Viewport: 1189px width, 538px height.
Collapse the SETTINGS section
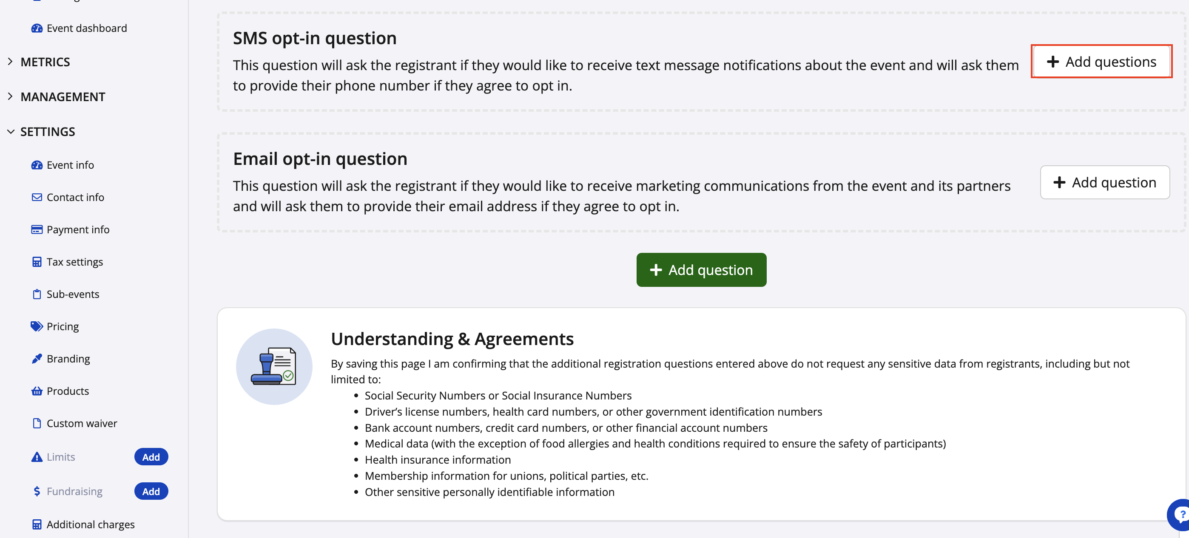tap(47, 132)
